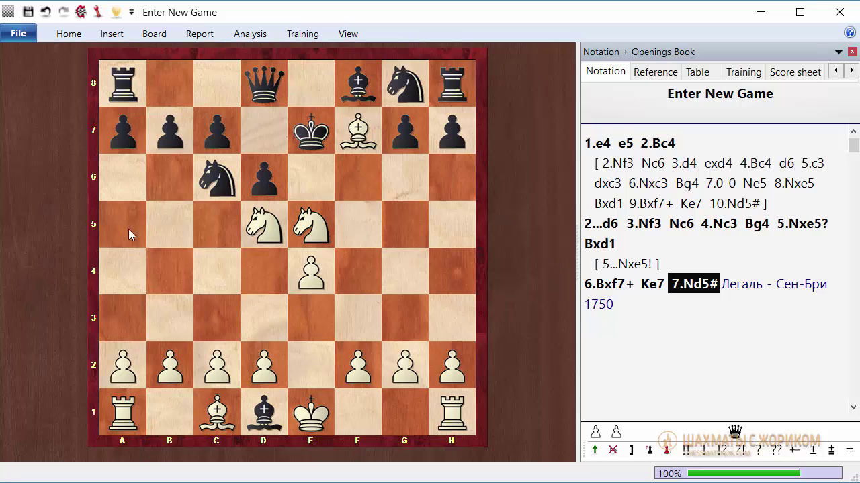Screen dimensions: 860x483
Task: Click the light bulb hint icon
Action: (x=116, y=12)
